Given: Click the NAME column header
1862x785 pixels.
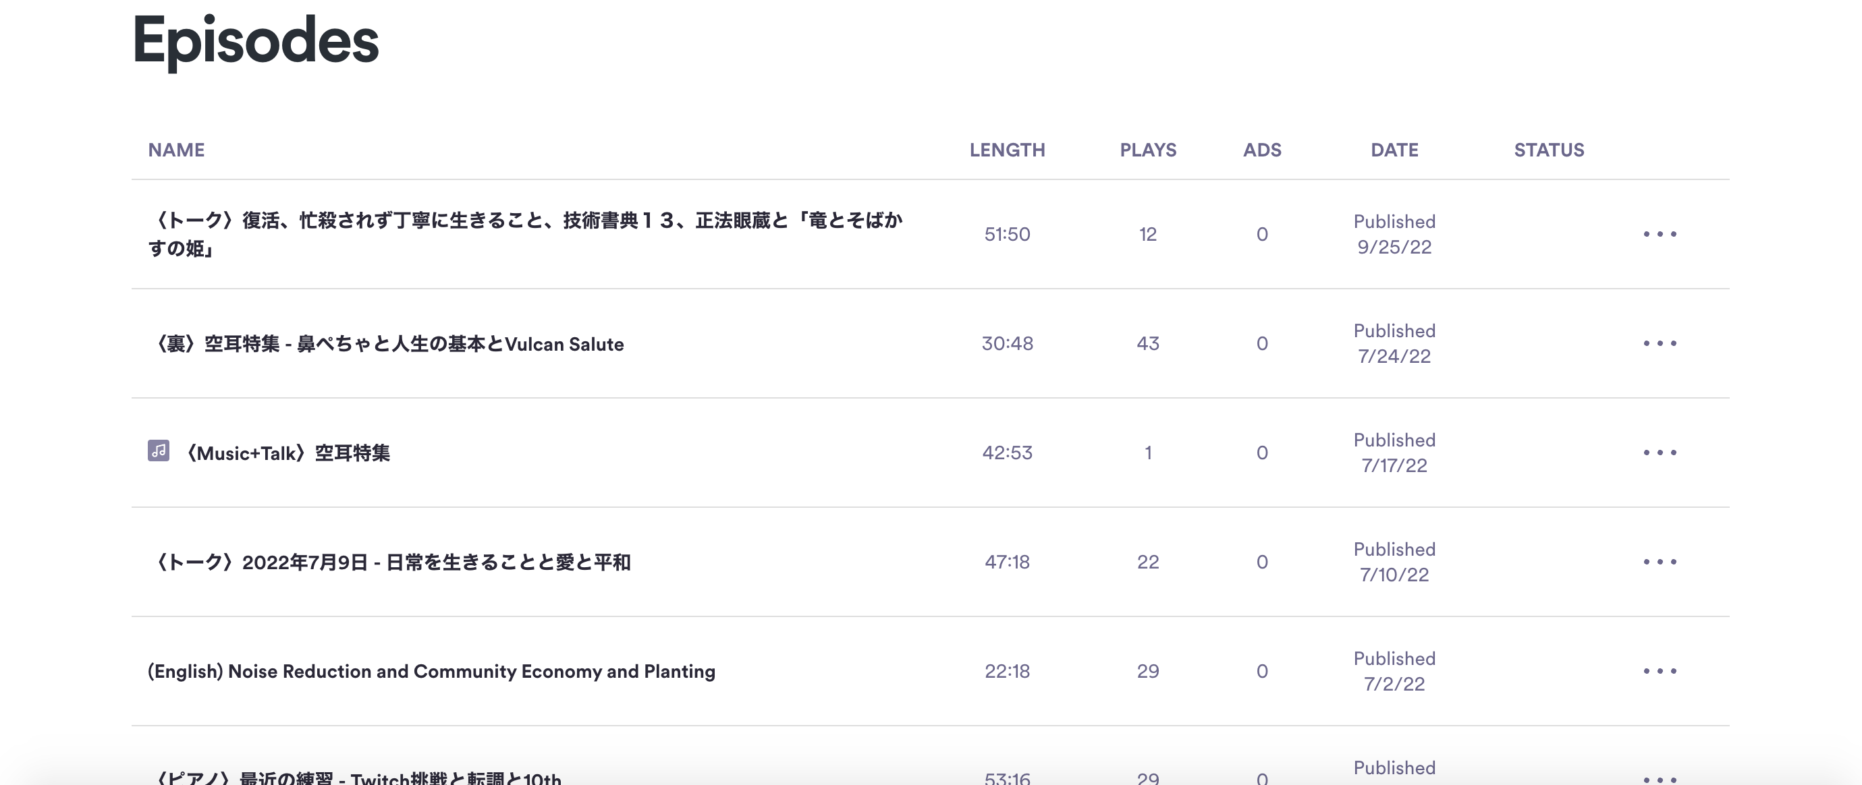Looking at the screenshot, I should (176, 150).
